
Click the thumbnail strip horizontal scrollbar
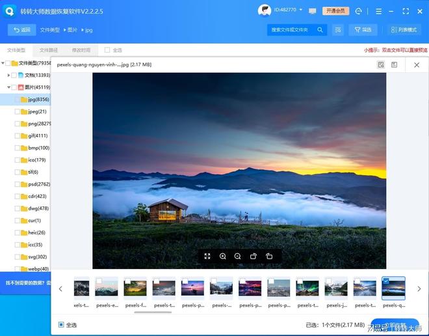tap(153, 312)
